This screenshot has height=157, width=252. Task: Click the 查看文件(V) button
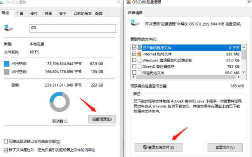[x=225, y=147]
